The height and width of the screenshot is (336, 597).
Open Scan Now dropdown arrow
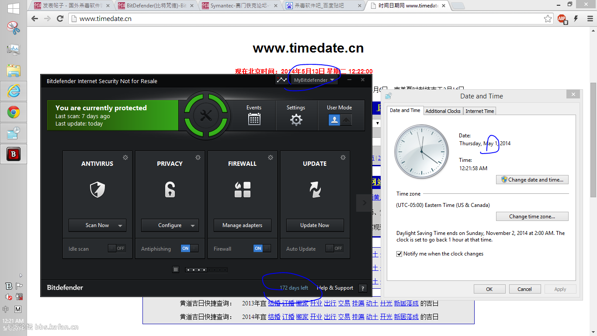120,226
